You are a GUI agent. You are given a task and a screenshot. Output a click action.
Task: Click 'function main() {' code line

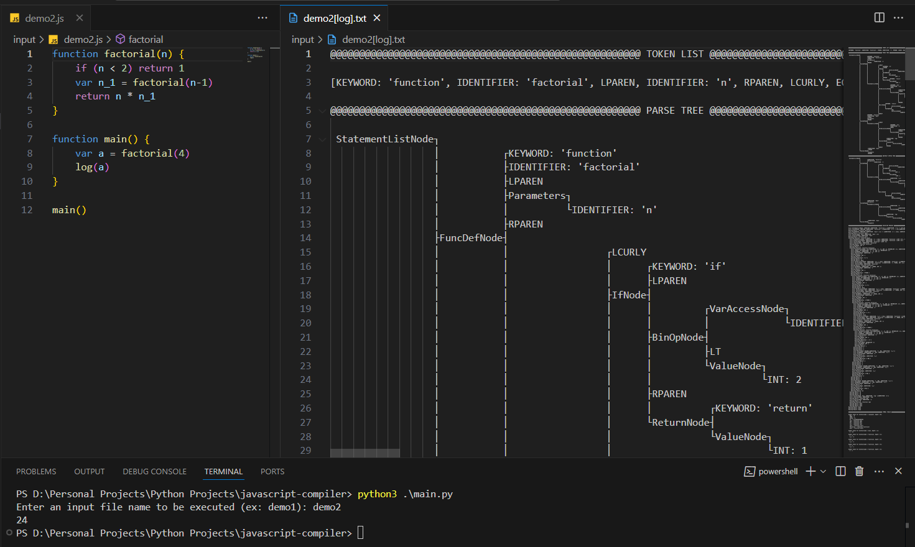coord(101,139)
